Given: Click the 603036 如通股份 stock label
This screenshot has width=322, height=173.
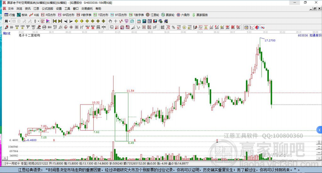Looking at the screenshot, I should (310, 35).
